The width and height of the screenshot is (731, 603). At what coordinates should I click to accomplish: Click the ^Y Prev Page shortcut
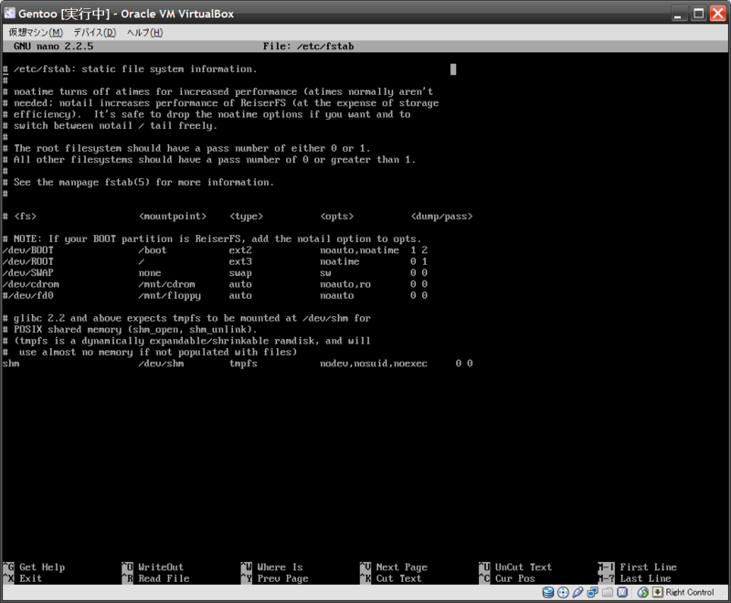click(275, 578)
